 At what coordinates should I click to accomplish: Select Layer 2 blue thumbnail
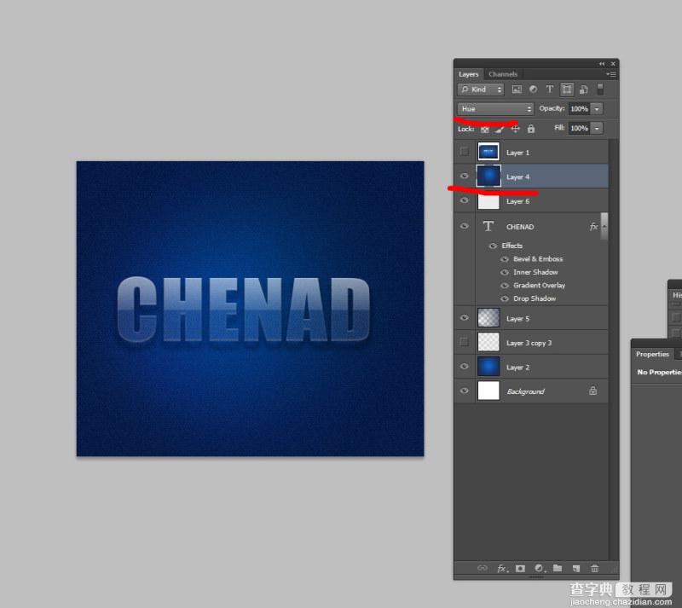click(488, 367)
